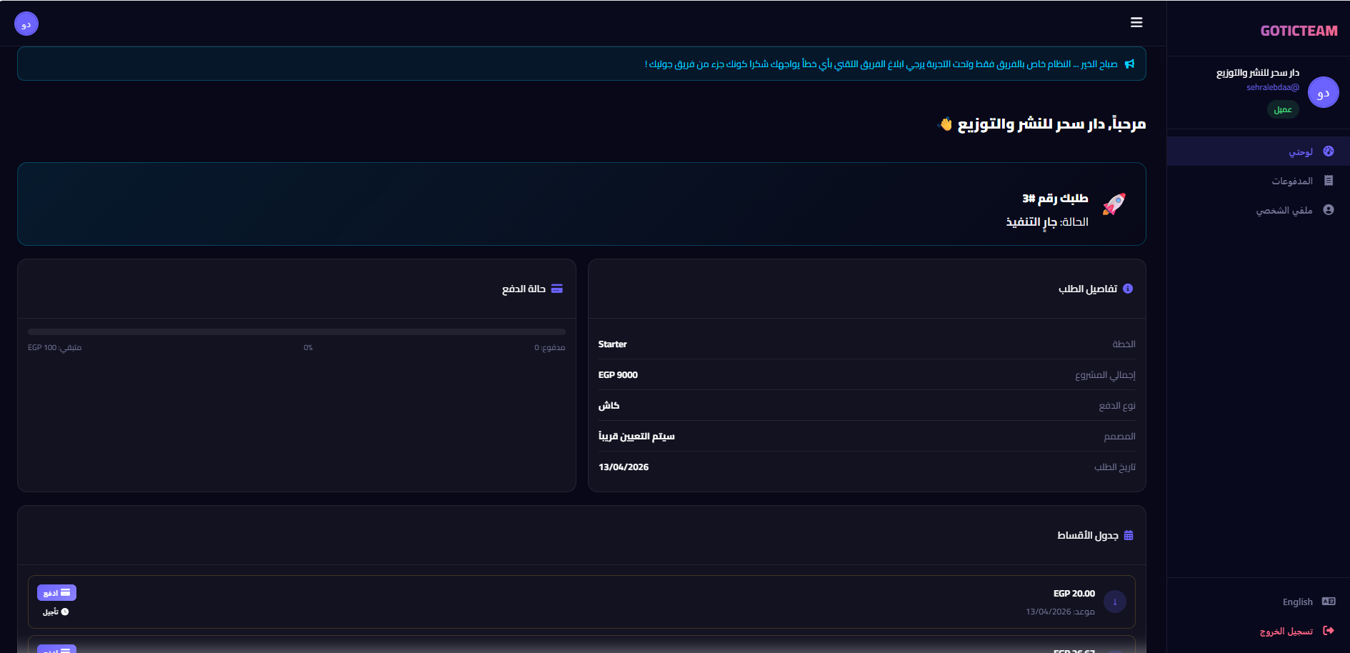This screenshot has width=1350, height=653.
Task: Click the payment progress bar
Action: click(x=296, y=332)
